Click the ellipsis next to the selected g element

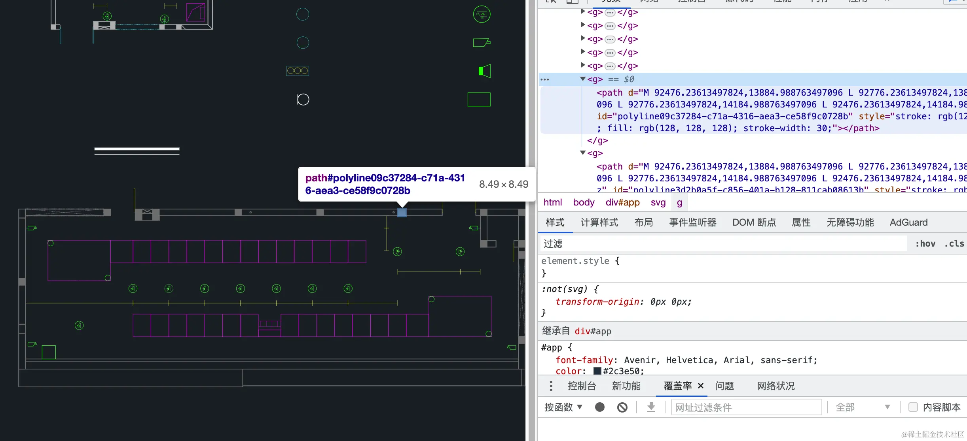(545, 79)
